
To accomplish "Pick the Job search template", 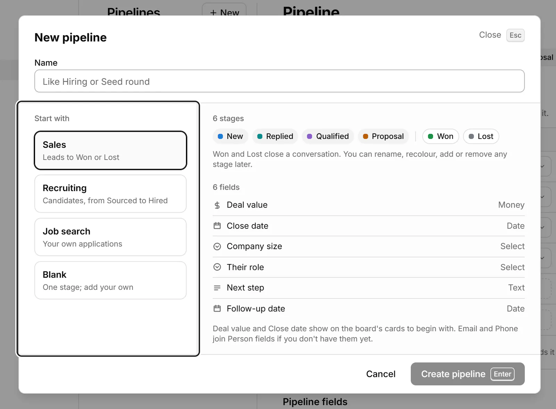I will coord(111,237).
